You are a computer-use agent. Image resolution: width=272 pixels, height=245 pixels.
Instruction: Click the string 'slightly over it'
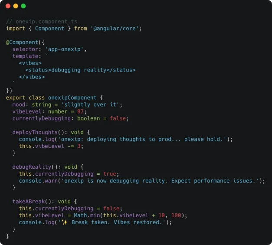90,105
